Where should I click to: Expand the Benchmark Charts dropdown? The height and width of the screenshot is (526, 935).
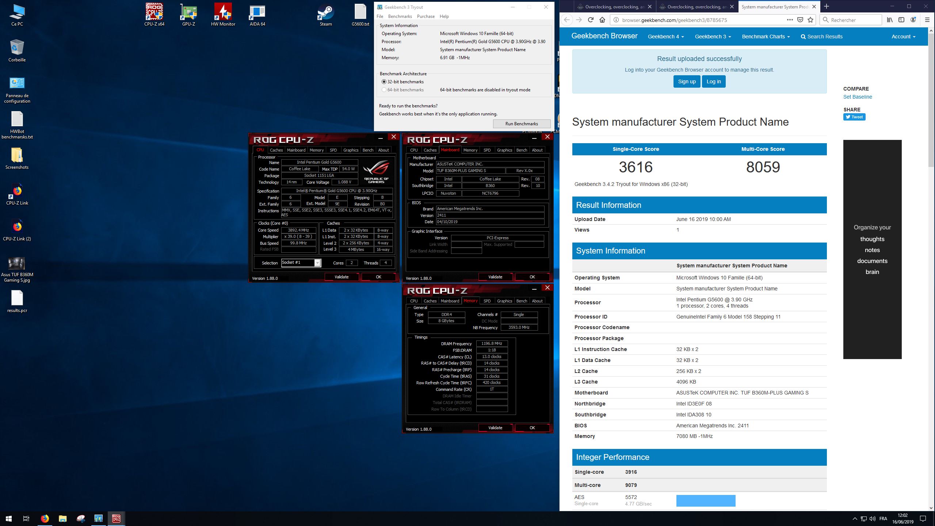(x=766, y=37)
